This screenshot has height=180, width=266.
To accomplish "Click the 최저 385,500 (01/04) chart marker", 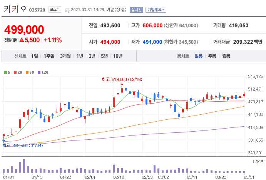I will tap(23, 145).
